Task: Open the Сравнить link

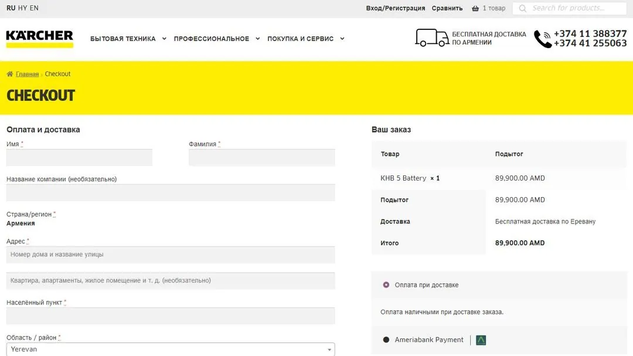Action: pos(447,8)
